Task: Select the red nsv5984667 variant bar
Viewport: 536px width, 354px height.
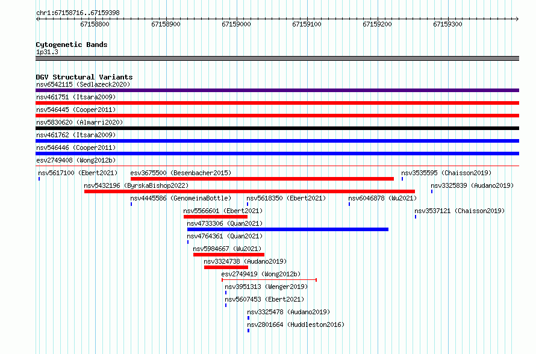Action: pos(229,255)
